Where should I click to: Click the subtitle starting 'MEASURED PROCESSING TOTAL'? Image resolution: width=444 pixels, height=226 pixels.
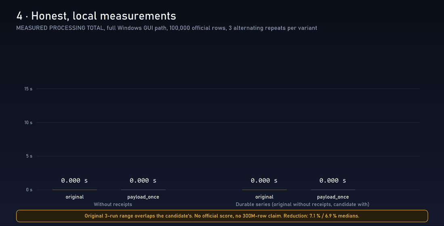[x=166, y=28]
